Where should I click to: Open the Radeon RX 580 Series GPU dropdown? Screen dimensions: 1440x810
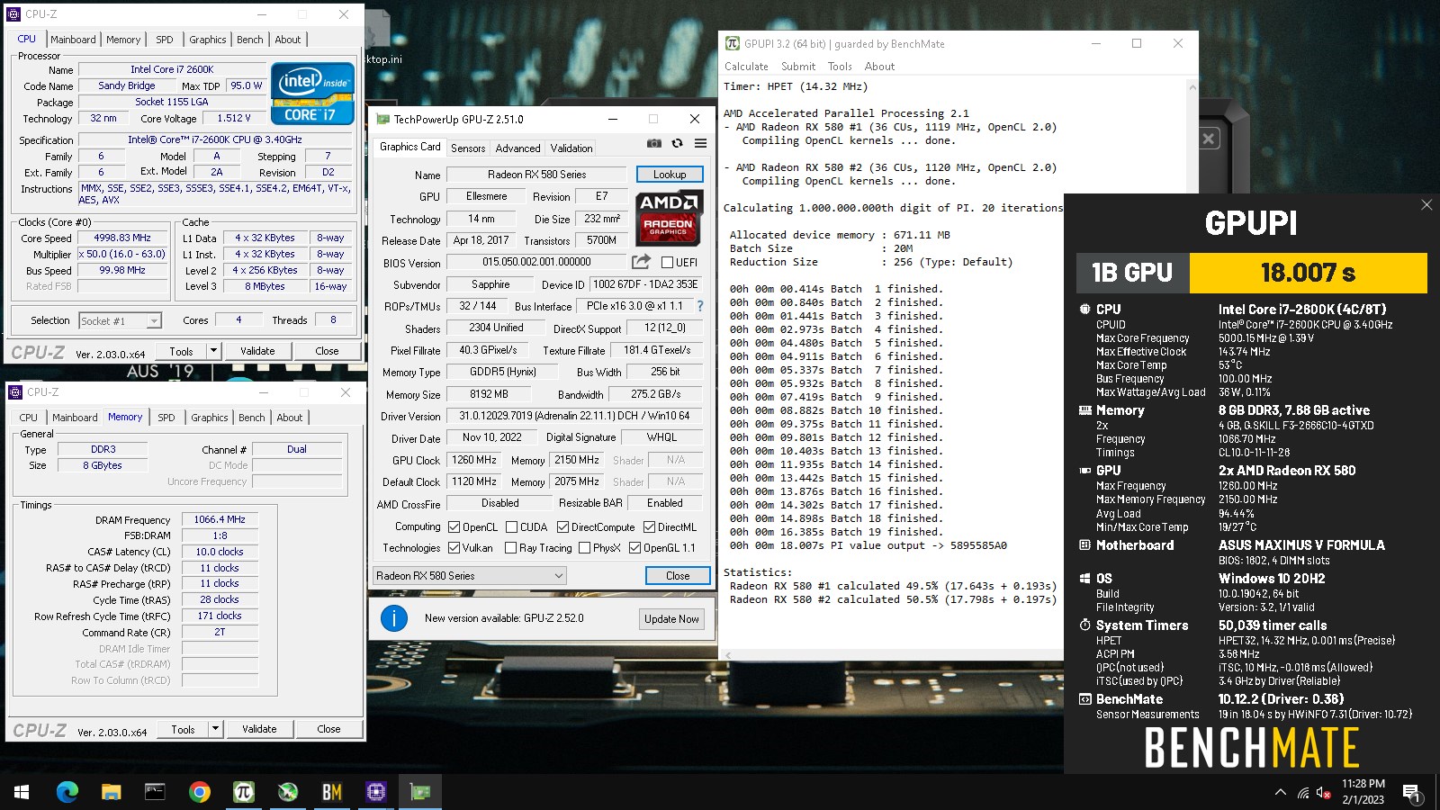[470, 576]
